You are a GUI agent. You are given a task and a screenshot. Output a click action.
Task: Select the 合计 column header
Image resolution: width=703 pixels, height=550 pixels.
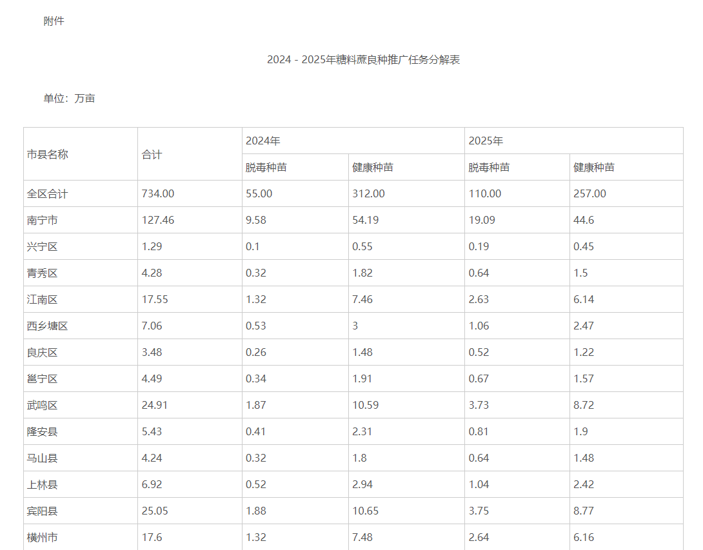(150, 154)
